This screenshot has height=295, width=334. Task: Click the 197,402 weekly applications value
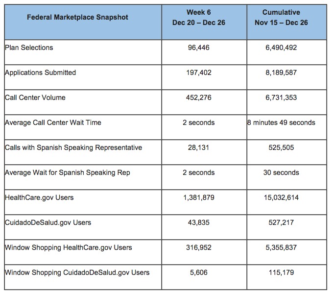198,73
